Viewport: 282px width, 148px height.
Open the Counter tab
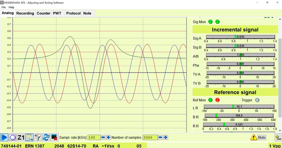(43, 13)
